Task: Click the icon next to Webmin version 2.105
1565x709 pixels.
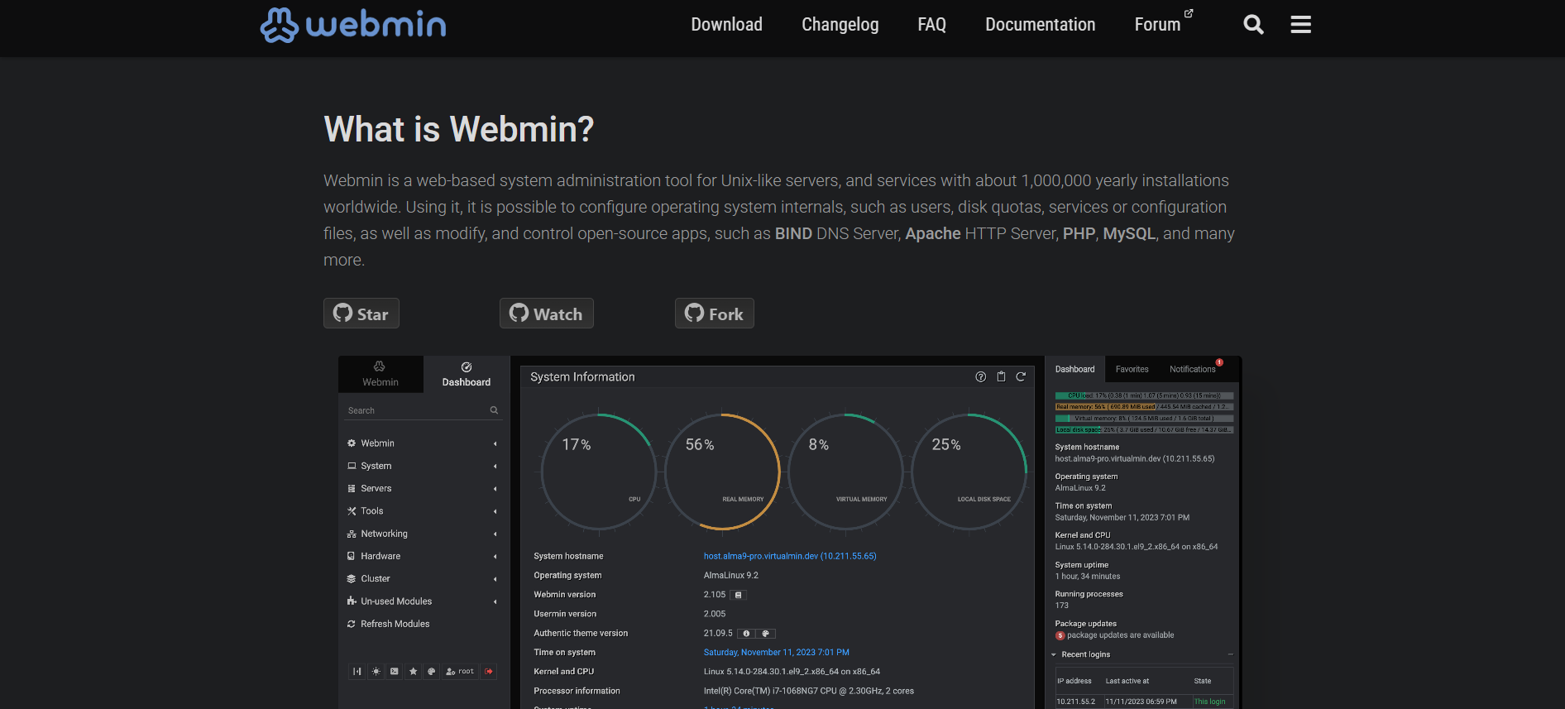Action: coord(739,595)
